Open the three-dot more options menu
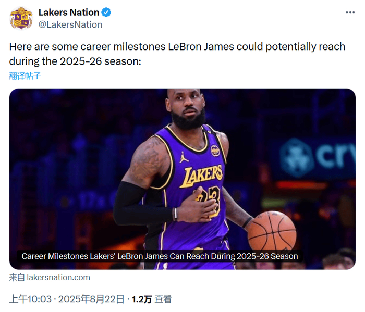365x312 pixels. 350,12
